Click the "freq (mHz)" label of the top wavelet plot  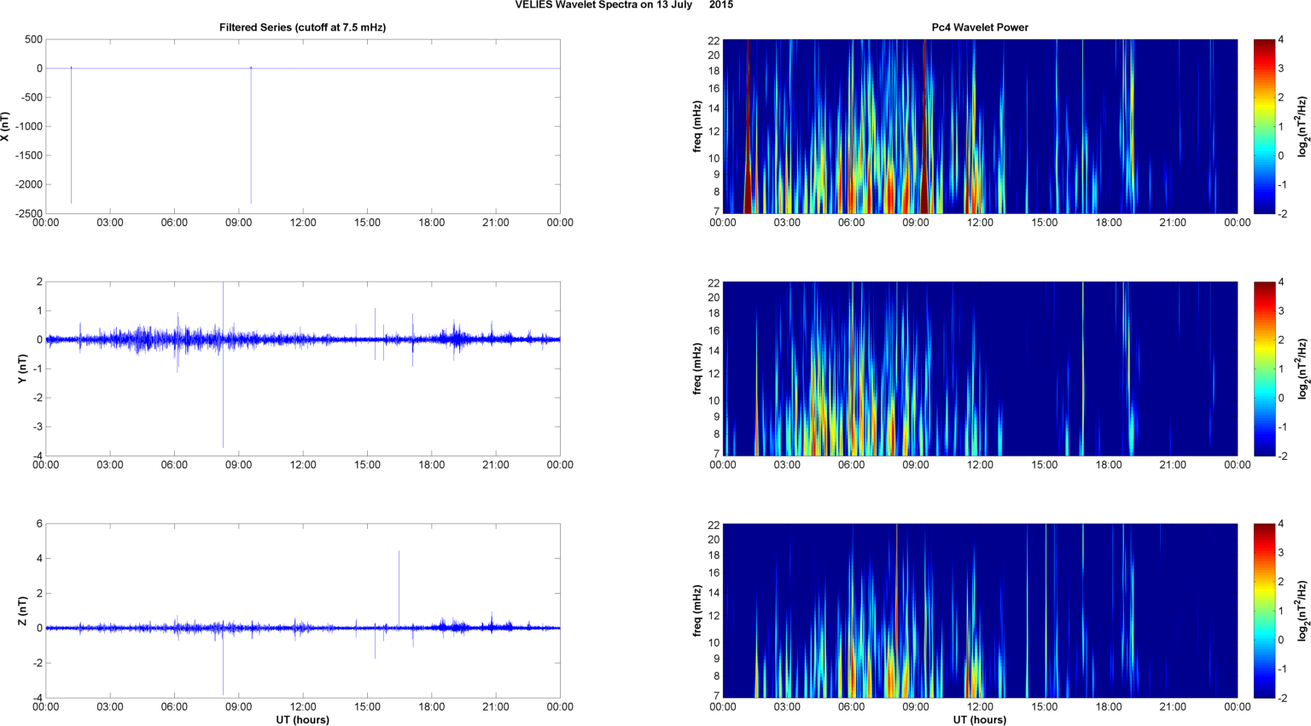coord(697,126)
